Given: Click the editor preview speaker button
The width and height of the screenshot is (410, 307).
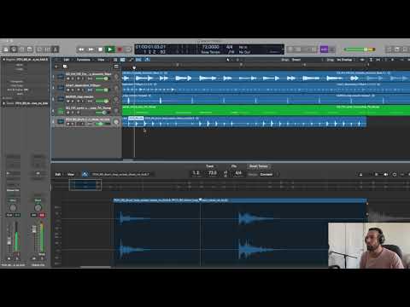Looking at the screenshot, I should (x=385, y=174).
